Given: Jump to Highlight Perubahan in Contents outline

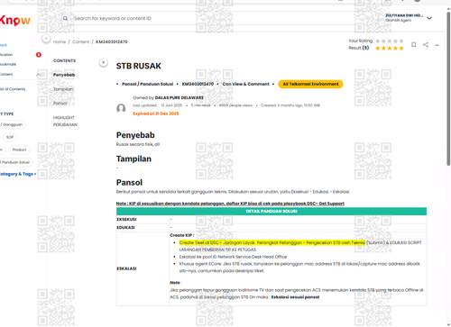Looking at the screenshot, I should [x=65, y=121].
